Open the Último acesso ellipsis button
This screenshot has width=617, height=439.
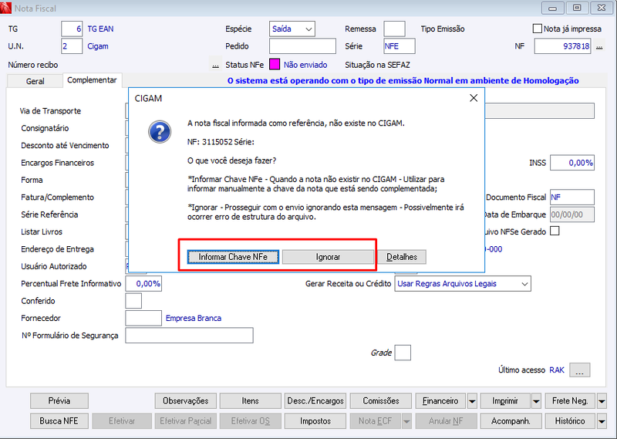(x=580, y=370)
